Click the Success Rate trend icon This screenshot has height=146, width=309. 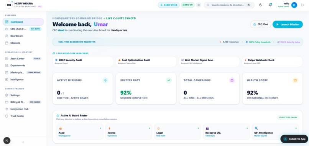(x=169, y=80)
